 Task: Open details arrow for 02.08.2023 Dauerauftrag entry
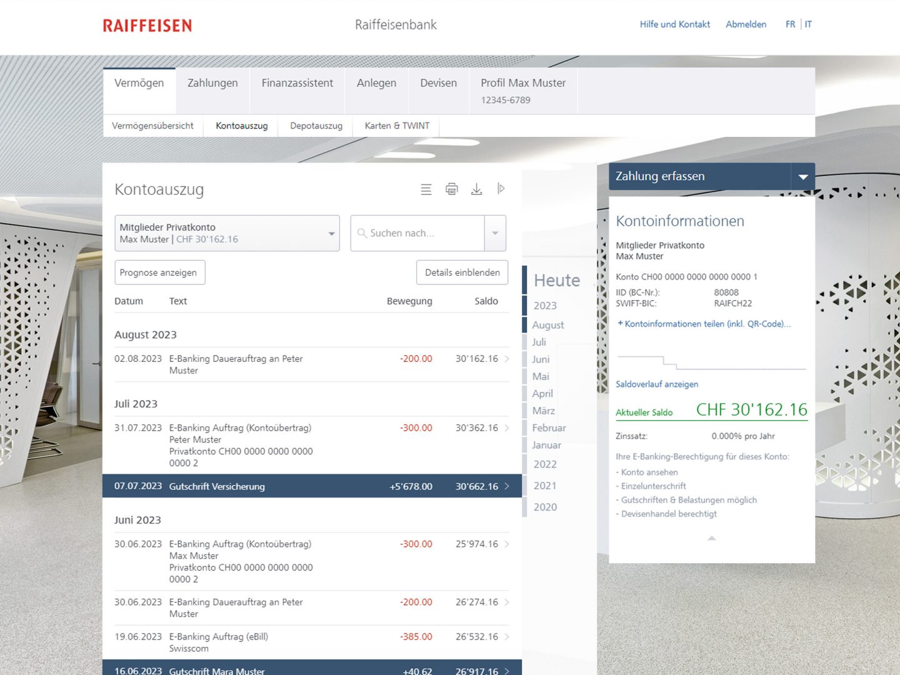507,359
